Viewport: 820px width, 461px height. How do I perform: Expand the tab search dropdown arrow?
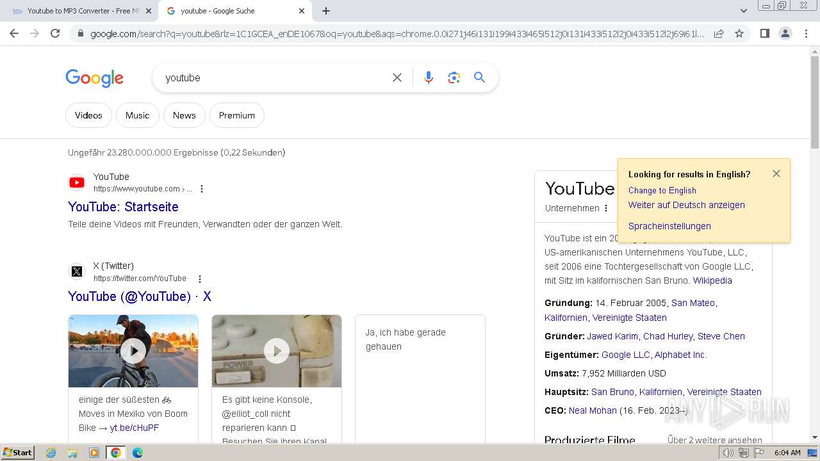744,11
